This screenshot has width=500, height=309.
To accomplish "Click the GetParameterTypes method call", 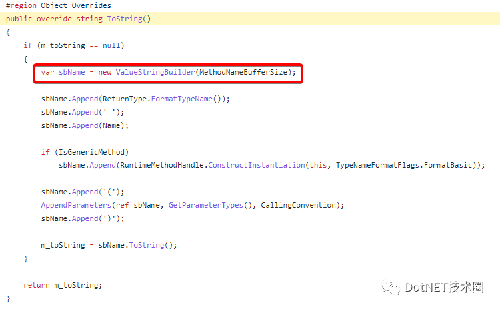I will click(x=206, y=205).
